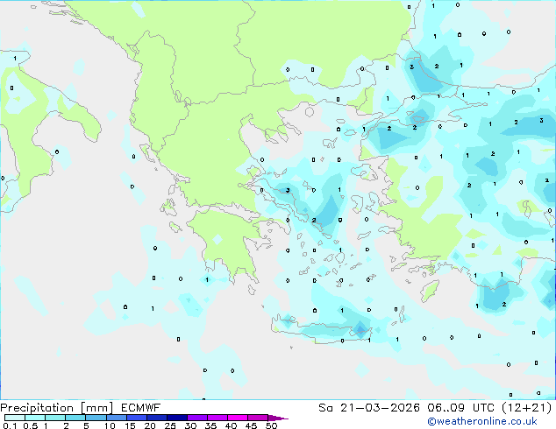Pick the 30–35 mm purple swatch
Screen dimensions: 556x429
point(197,418)
